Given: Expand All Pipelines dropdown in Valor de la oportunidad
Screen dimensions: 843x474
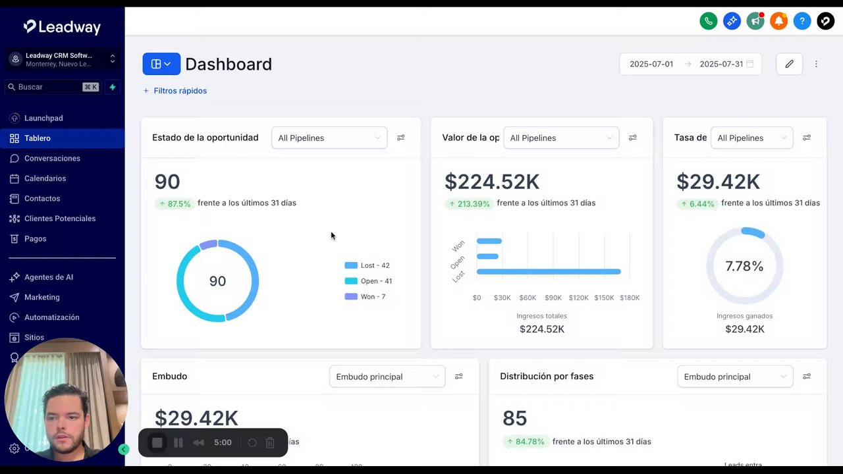Looking at the screenshot, I should (x=561, y=138).
